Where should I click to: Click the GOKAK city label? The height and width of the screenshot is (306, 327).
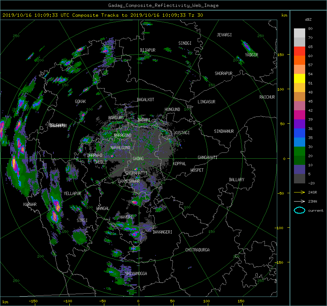(x=80, y=101)
